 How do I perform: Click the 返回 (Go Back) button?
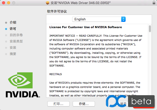(121, 104)
